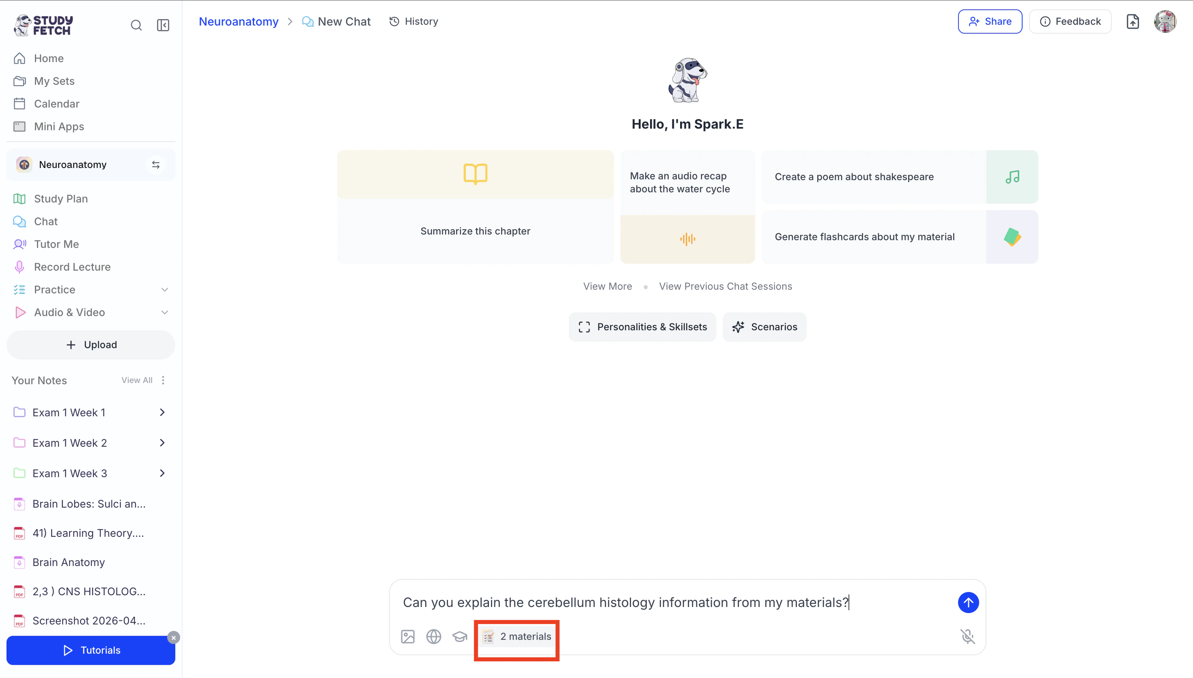Expand Audio & Video menu
Screen dimensions: 1193x678
point(164,312)
